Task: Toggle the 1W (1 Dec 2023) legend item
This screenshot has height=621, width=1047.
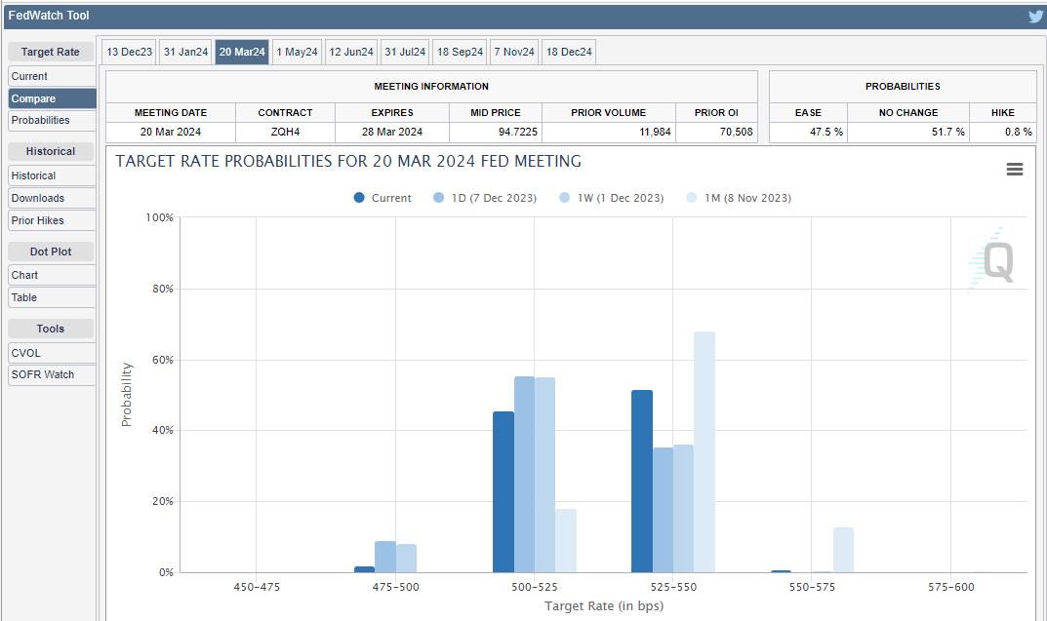Action: point(612,198)
